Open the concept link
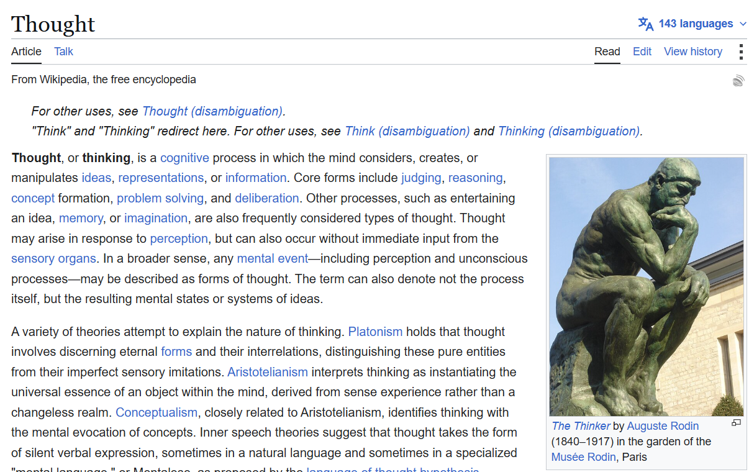Screen dimensions: 749x472 point(33,198)
